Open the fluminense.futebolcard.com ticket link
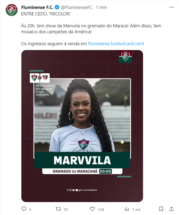 click(115, 44)
